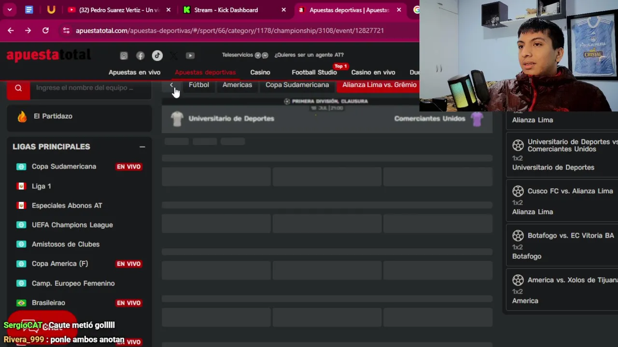The image size is (618, 347).
Task: Select Americas breadcrumb
Action: [x=237, y=85]
